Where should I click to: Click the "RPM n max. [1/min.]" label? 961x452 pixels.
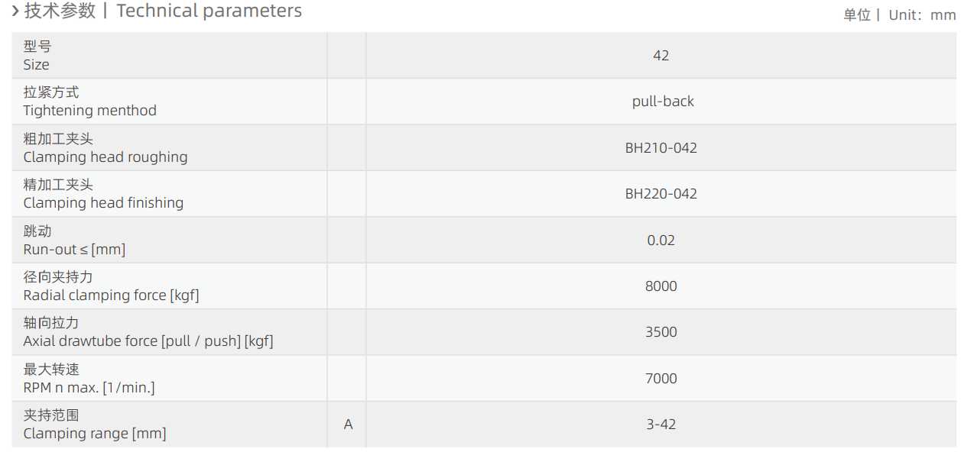click(x=89, y=388)
